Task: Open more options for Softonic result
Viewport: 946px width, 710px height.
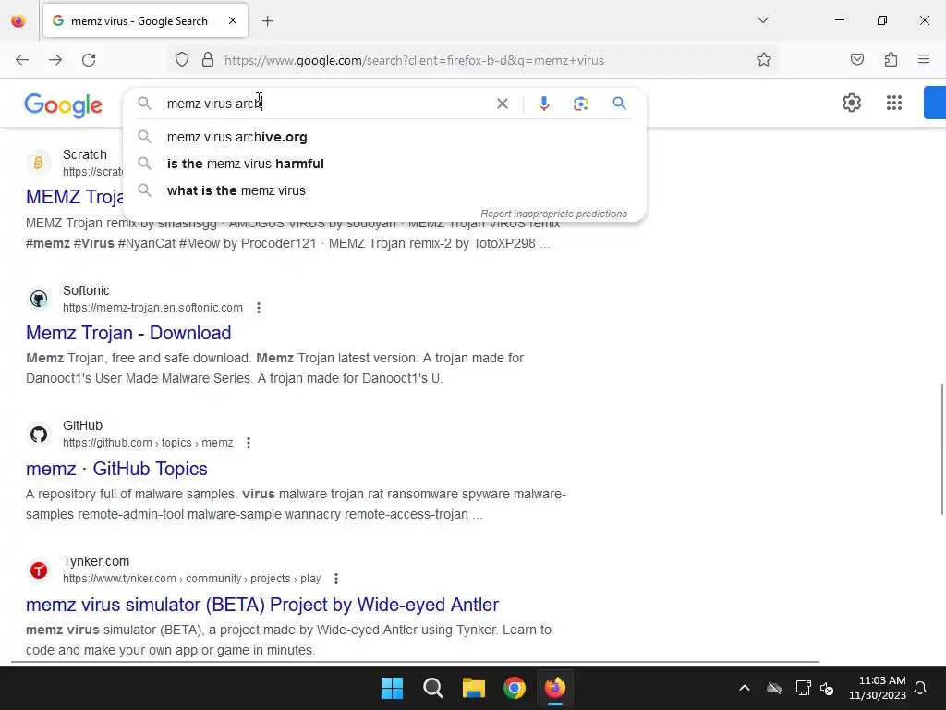Action: 259,308
